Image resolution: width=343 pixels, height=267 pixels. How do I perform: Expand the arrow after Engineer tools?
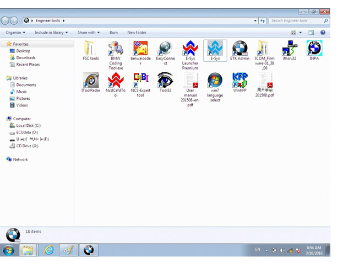pos(64,20)
